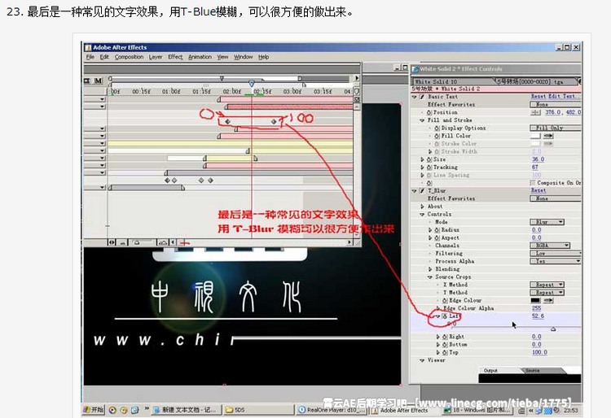Toggle the Fill Color stopwatch

(x=437, y=136)
